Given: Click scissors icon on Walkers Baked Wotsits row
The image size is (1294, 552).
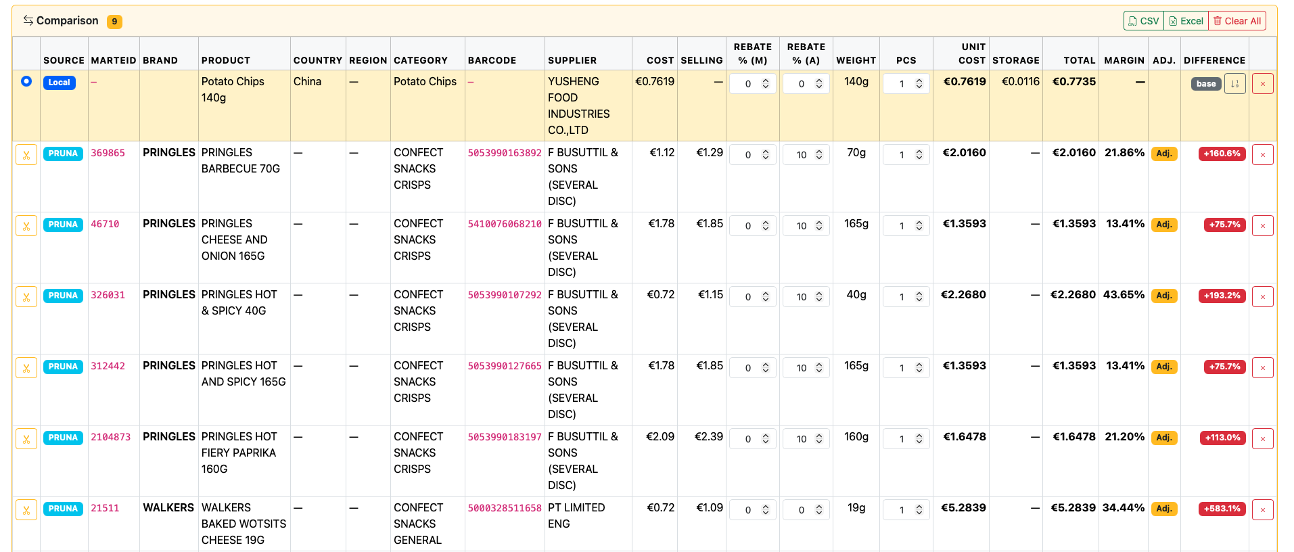Looking at the screenshot, I should click(x=26, y=510).
